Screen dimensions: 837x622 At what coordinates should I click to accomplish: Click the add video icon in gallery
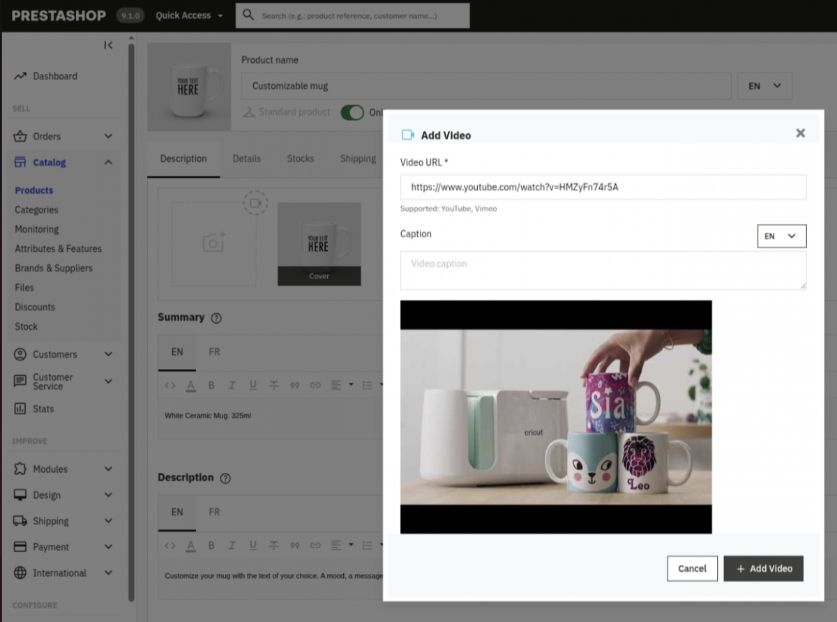point(255,202)
